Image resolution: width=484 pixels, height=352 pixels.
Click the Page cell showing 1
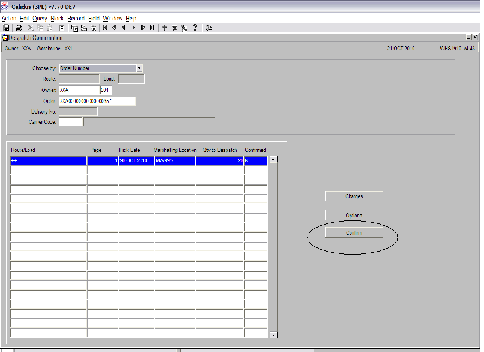pos(103,161)
